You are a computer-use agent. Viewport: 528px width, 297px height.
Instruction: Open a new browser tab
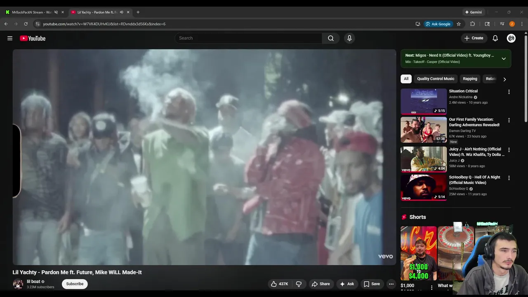(x=138, y=12)
